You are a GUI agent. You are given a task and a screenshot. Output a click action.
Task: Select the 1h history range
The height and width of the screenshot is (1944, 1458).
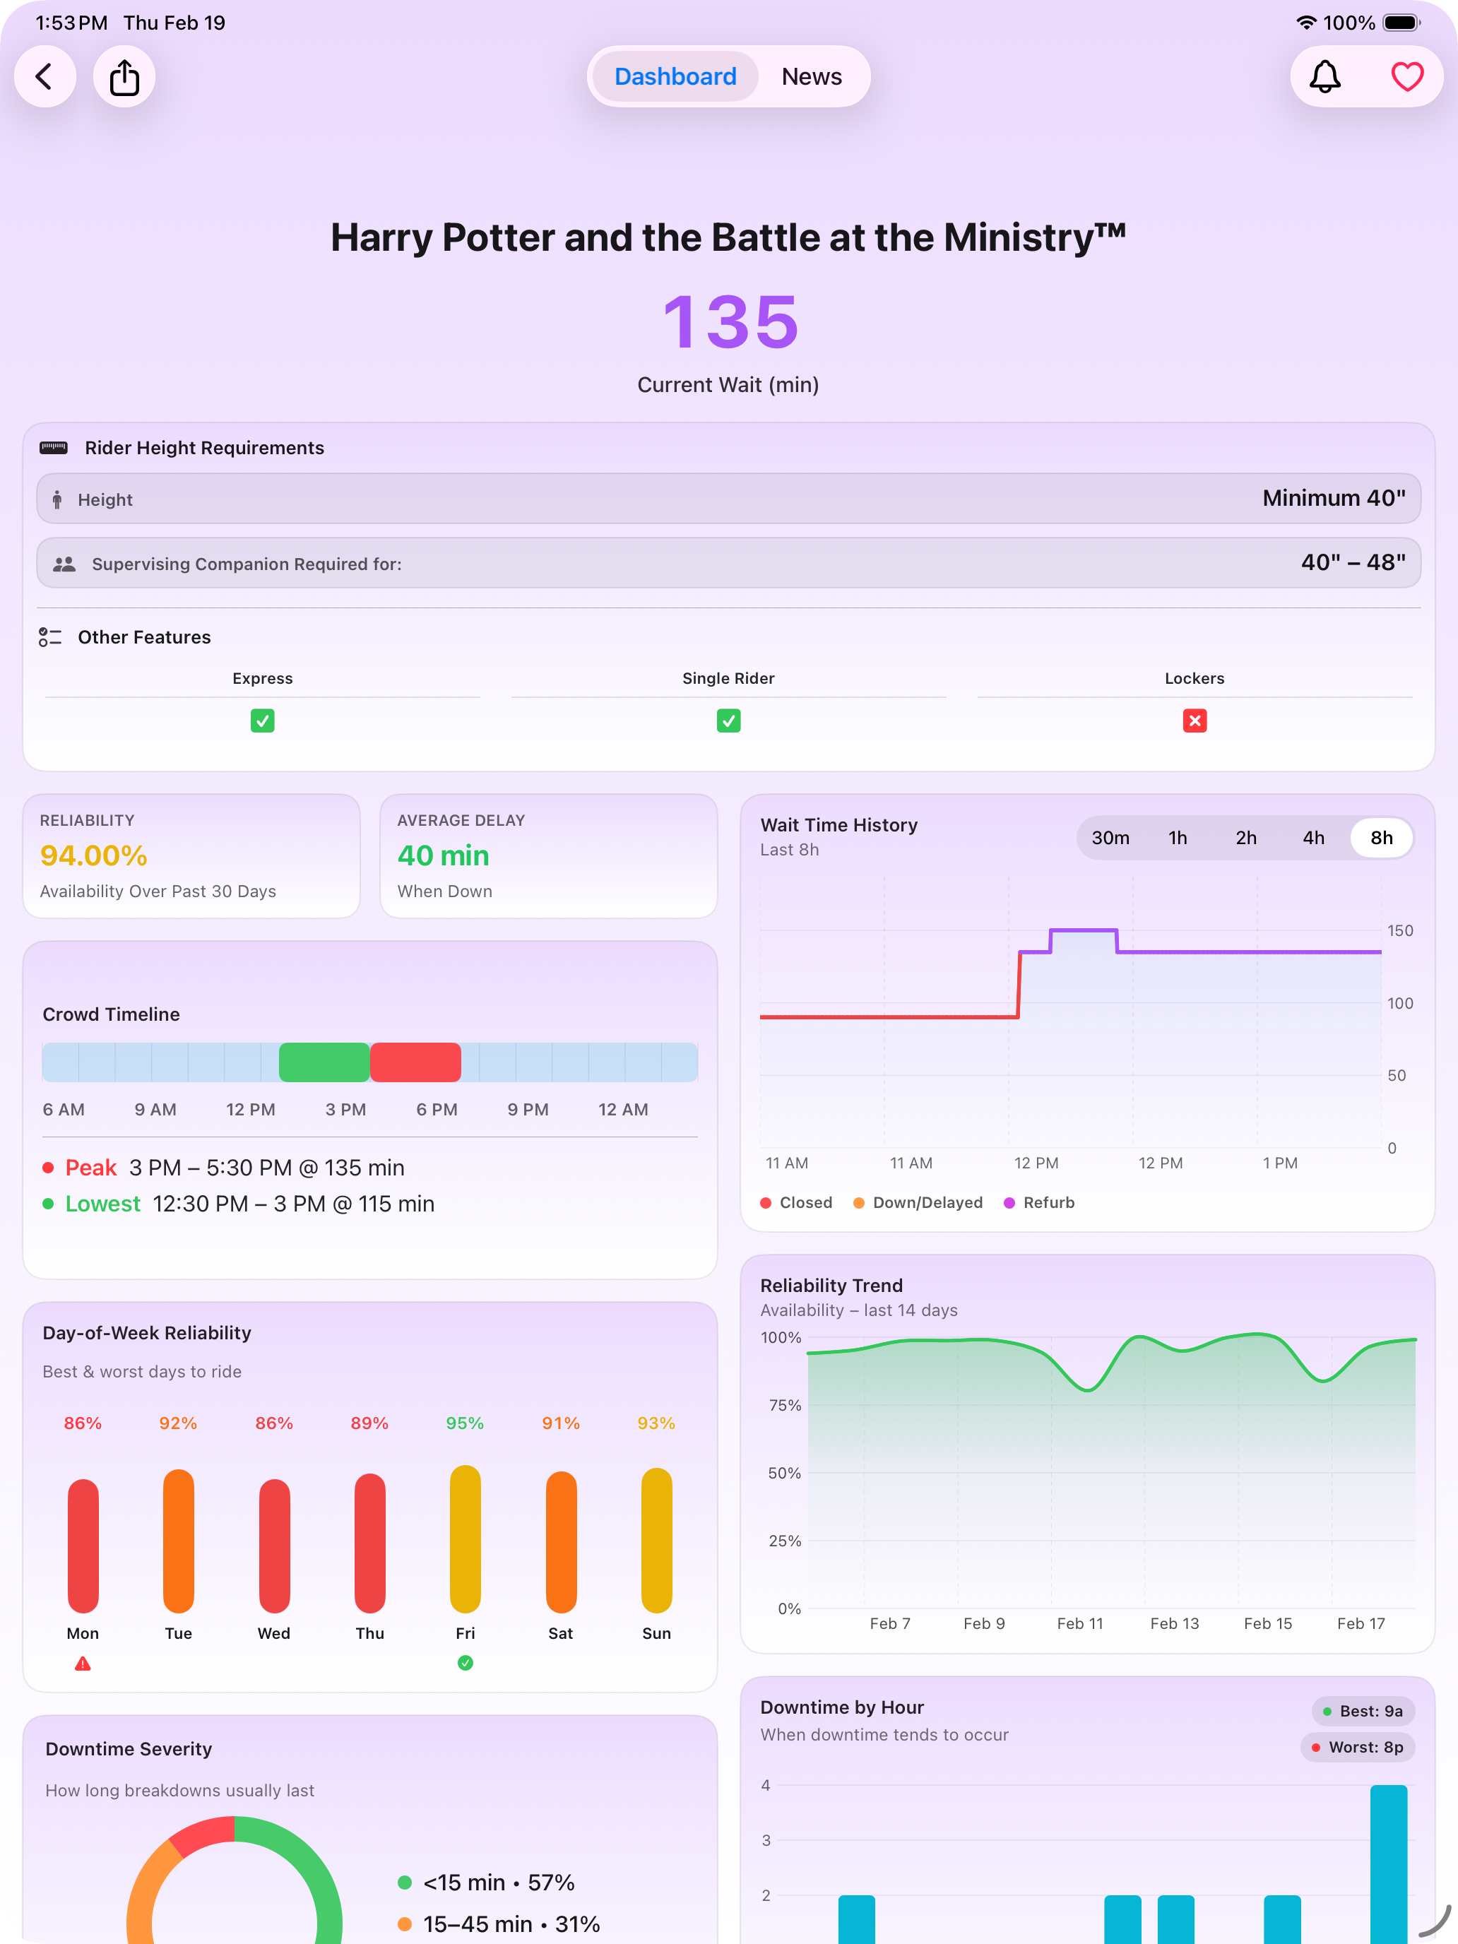click(1178, 838)
